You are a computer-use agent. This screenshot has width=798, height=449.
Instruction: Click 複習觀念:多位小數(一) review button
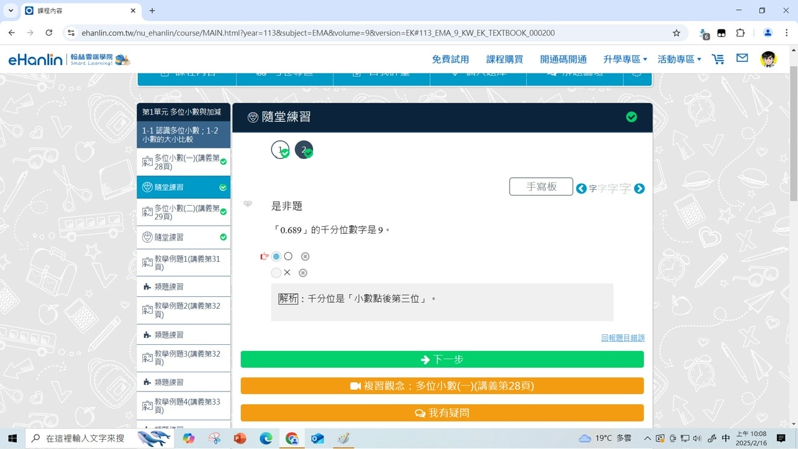tap(442, 386)
